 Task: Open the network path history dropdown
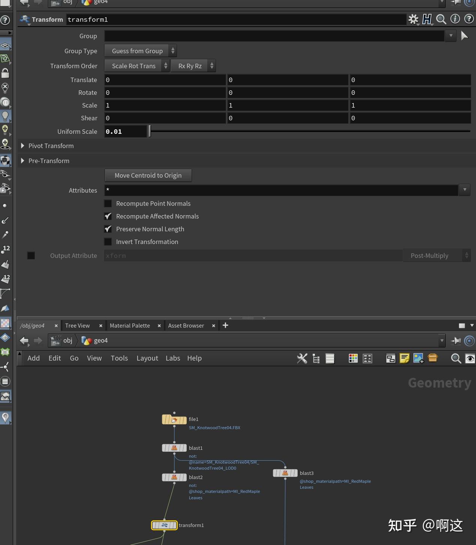[442, 341]
